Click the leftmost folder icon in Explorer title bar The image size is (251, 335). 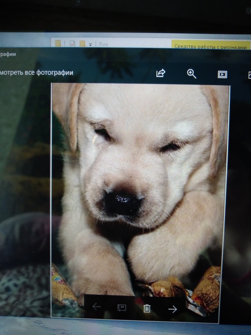[58, 44]
